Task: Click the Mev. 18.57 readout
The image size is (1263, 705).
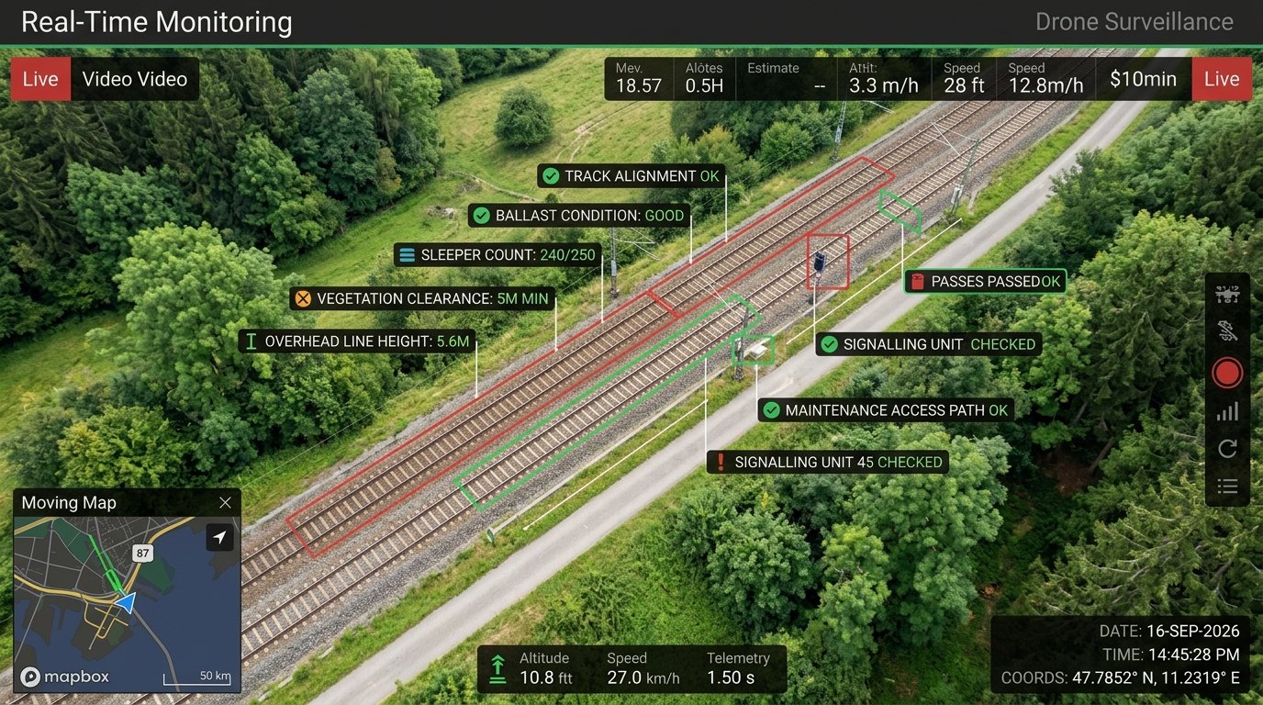Action: click(x=639, y=78)
